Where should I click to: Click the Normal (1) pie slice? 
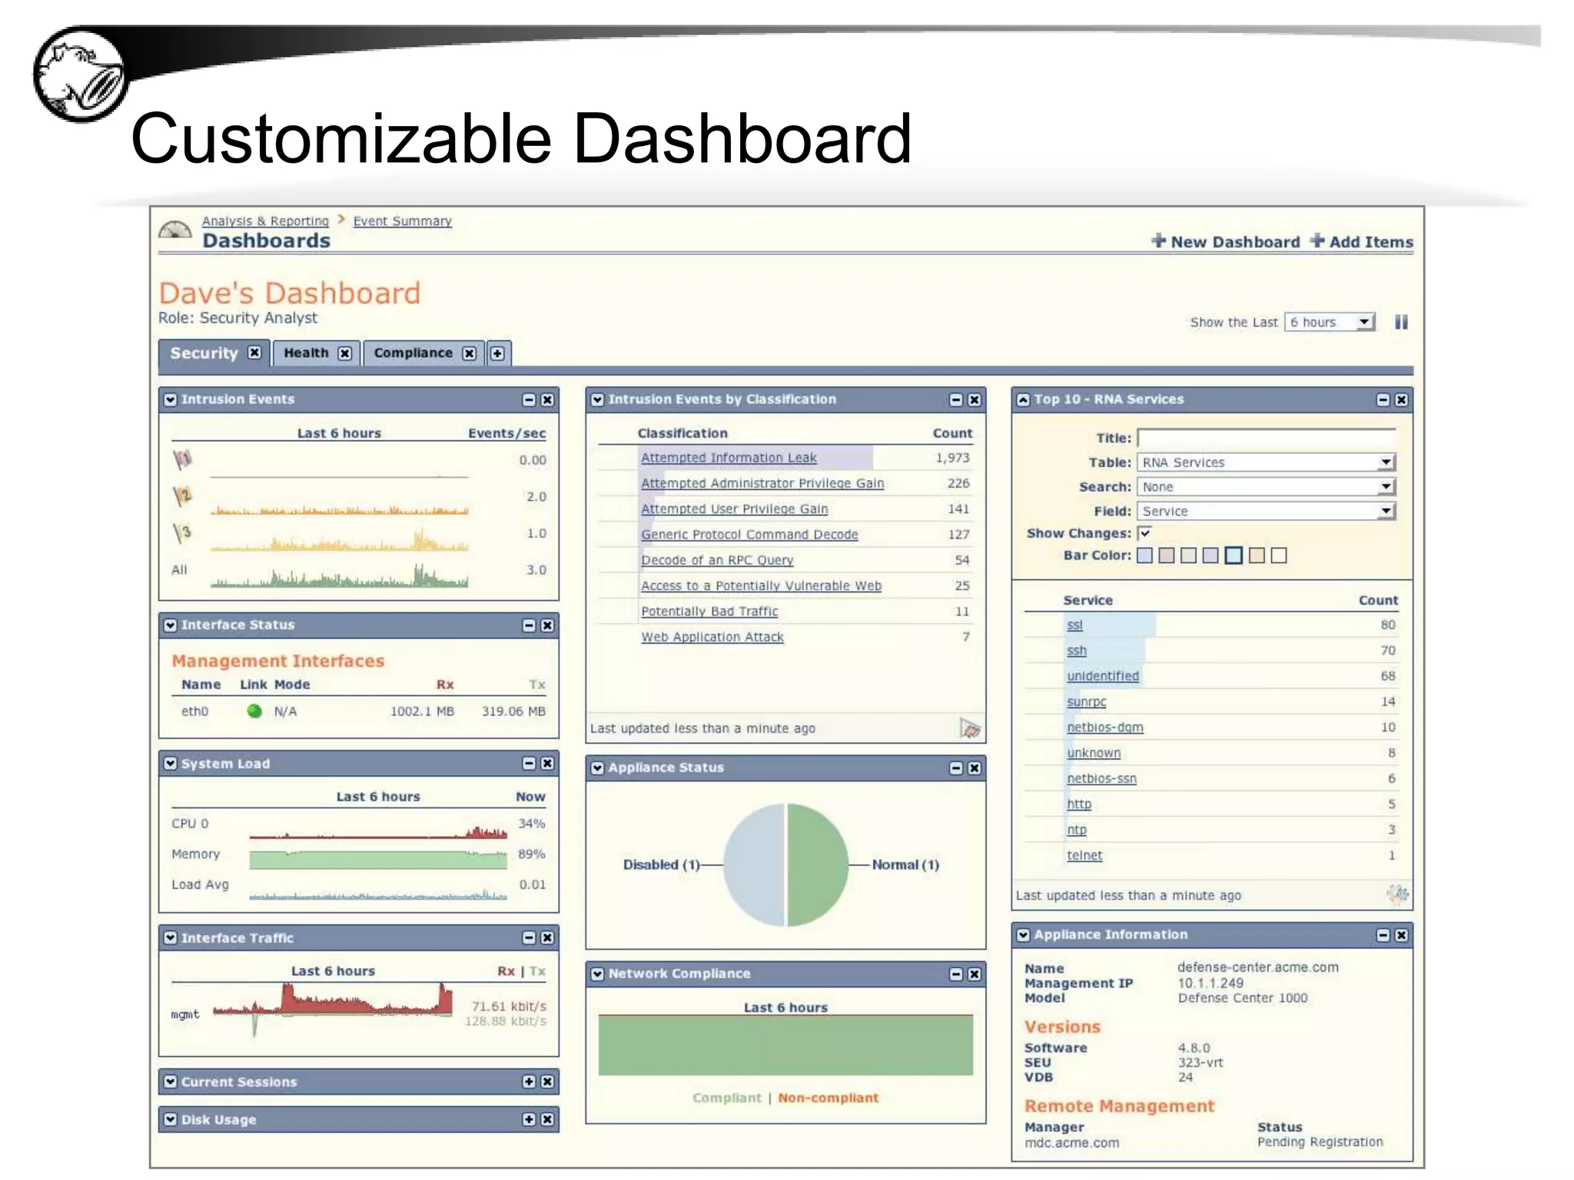[817, 864]
